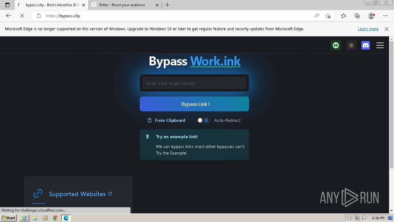Click the page vertical scrollbar

click(392, 105)
